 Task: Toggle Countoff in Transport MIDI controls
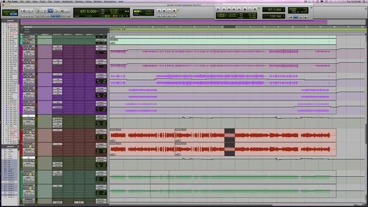click(301, 17)
